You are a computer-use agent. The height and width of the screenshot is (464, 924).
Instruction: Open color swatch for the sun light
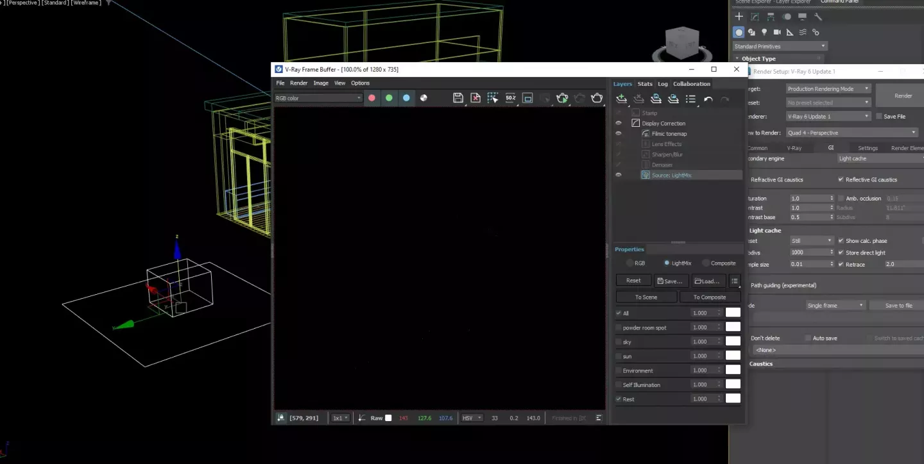coord(733,356)
